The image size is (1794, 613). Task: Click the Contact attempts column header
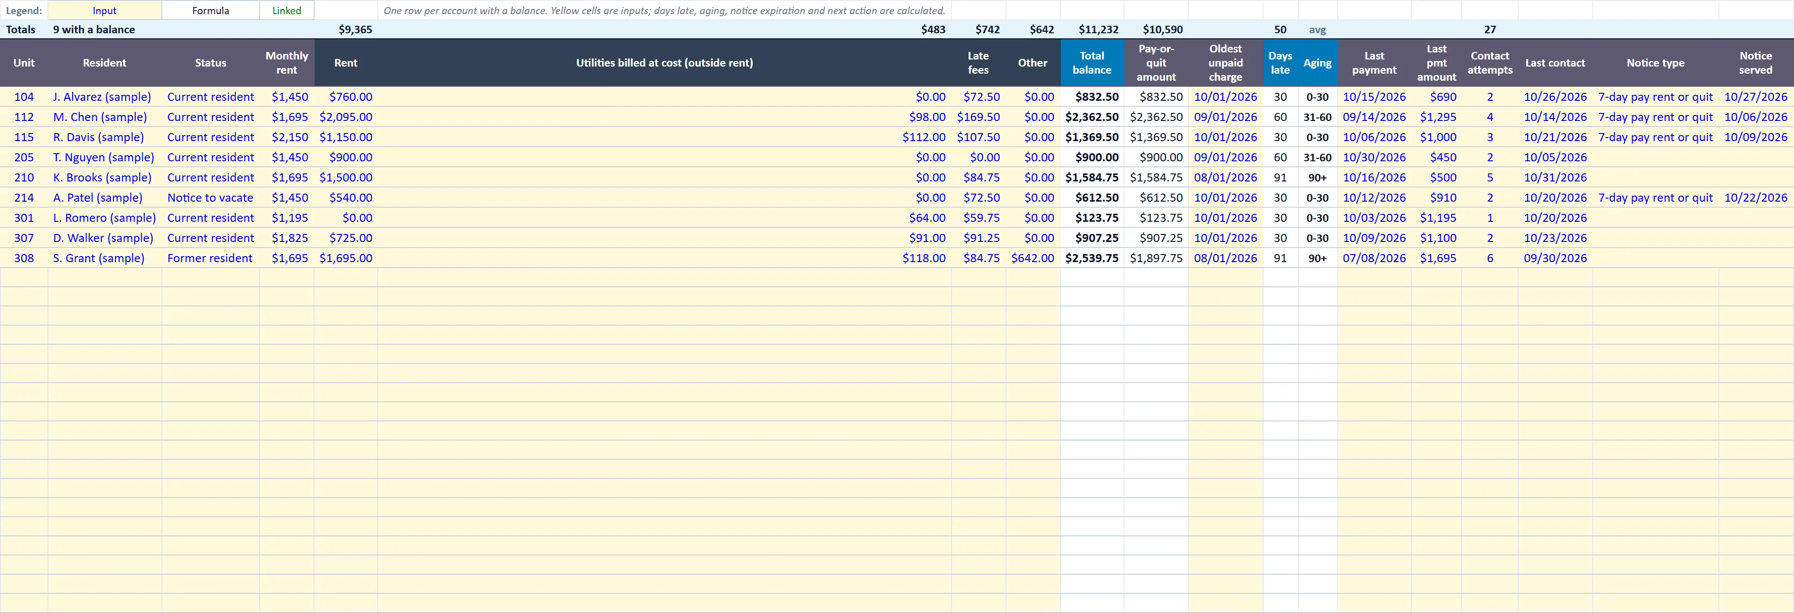[x=1489, y=63]
